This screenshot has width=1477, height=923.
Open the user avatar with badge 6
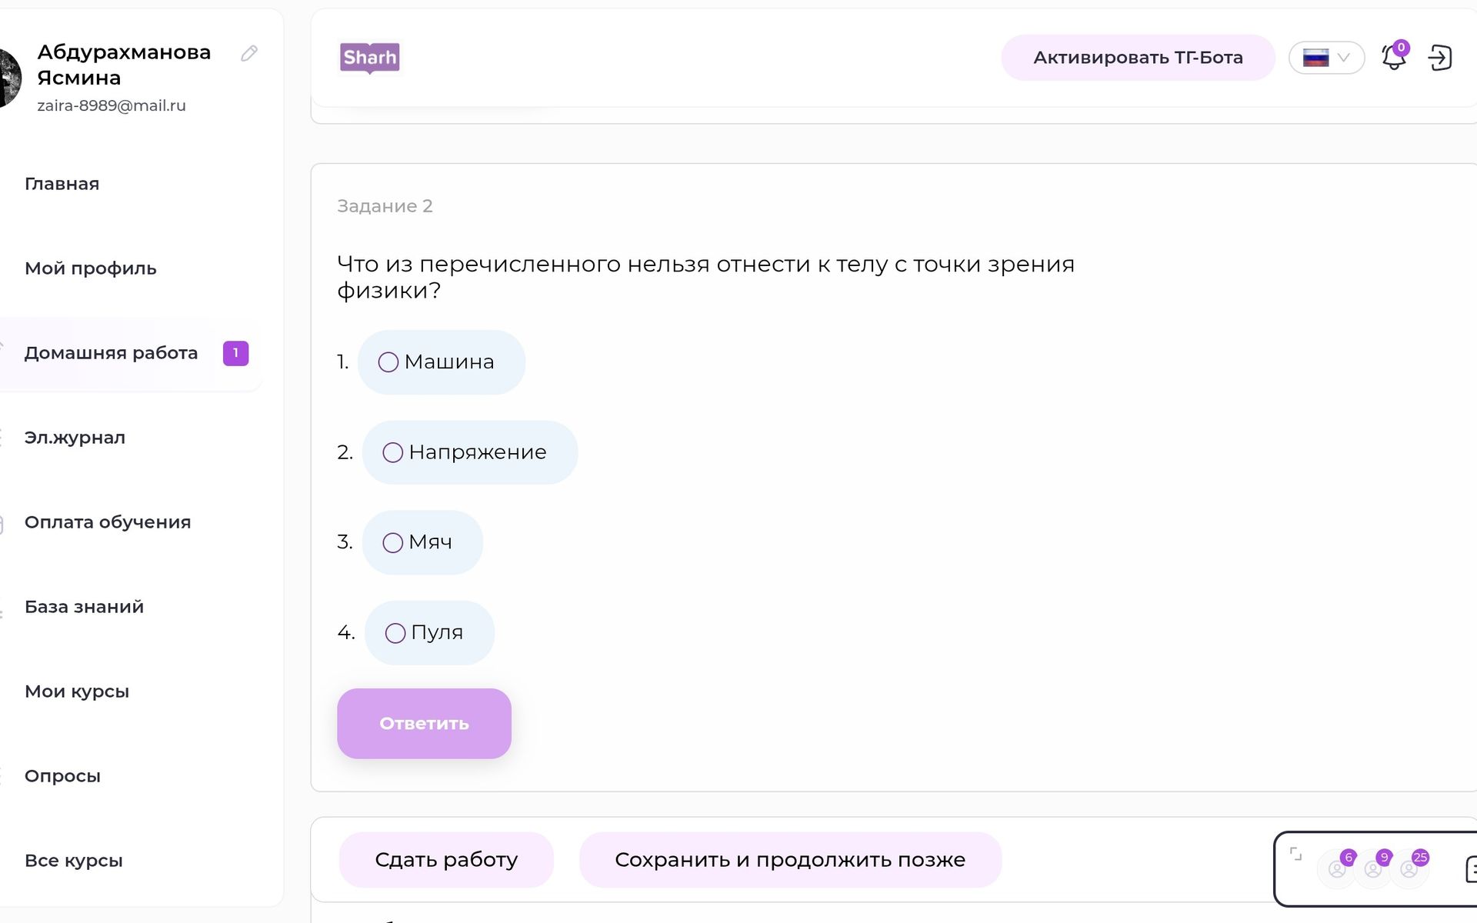click(1338, 868)
